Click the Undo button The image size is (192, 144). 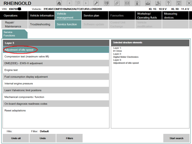click(x=42, y=138)
